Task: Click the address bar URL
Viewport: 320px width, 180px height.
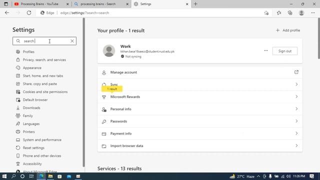Action: [x=84, y=13]
